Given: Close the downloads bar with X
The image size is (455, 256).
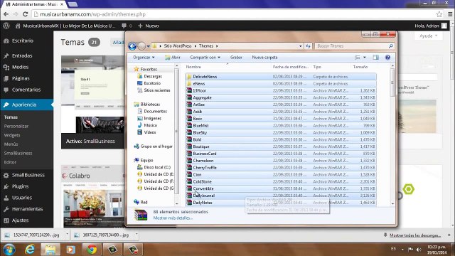Looking at the screenshot, I should (449, 235).
